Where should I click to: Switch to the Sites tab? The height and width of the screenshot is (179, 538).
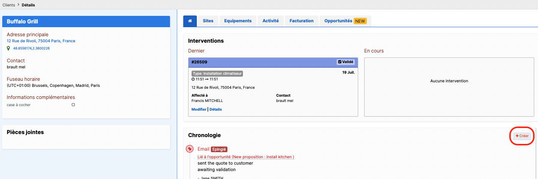click(208, 21)
